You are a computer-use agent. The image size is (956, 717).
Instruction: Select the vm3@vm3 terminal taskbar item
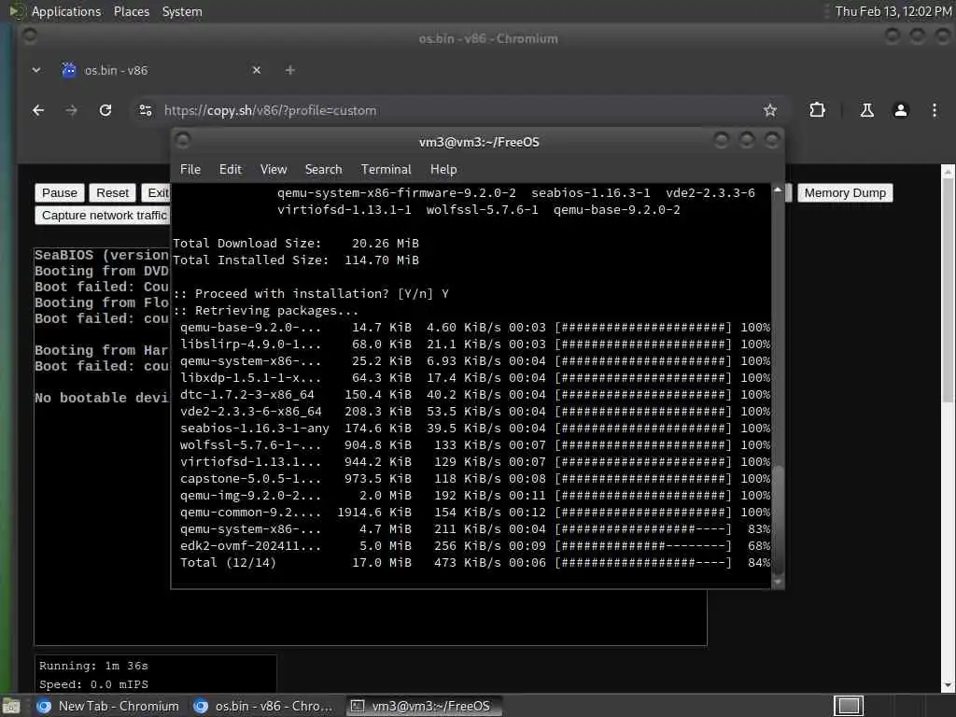click(425, 706)
